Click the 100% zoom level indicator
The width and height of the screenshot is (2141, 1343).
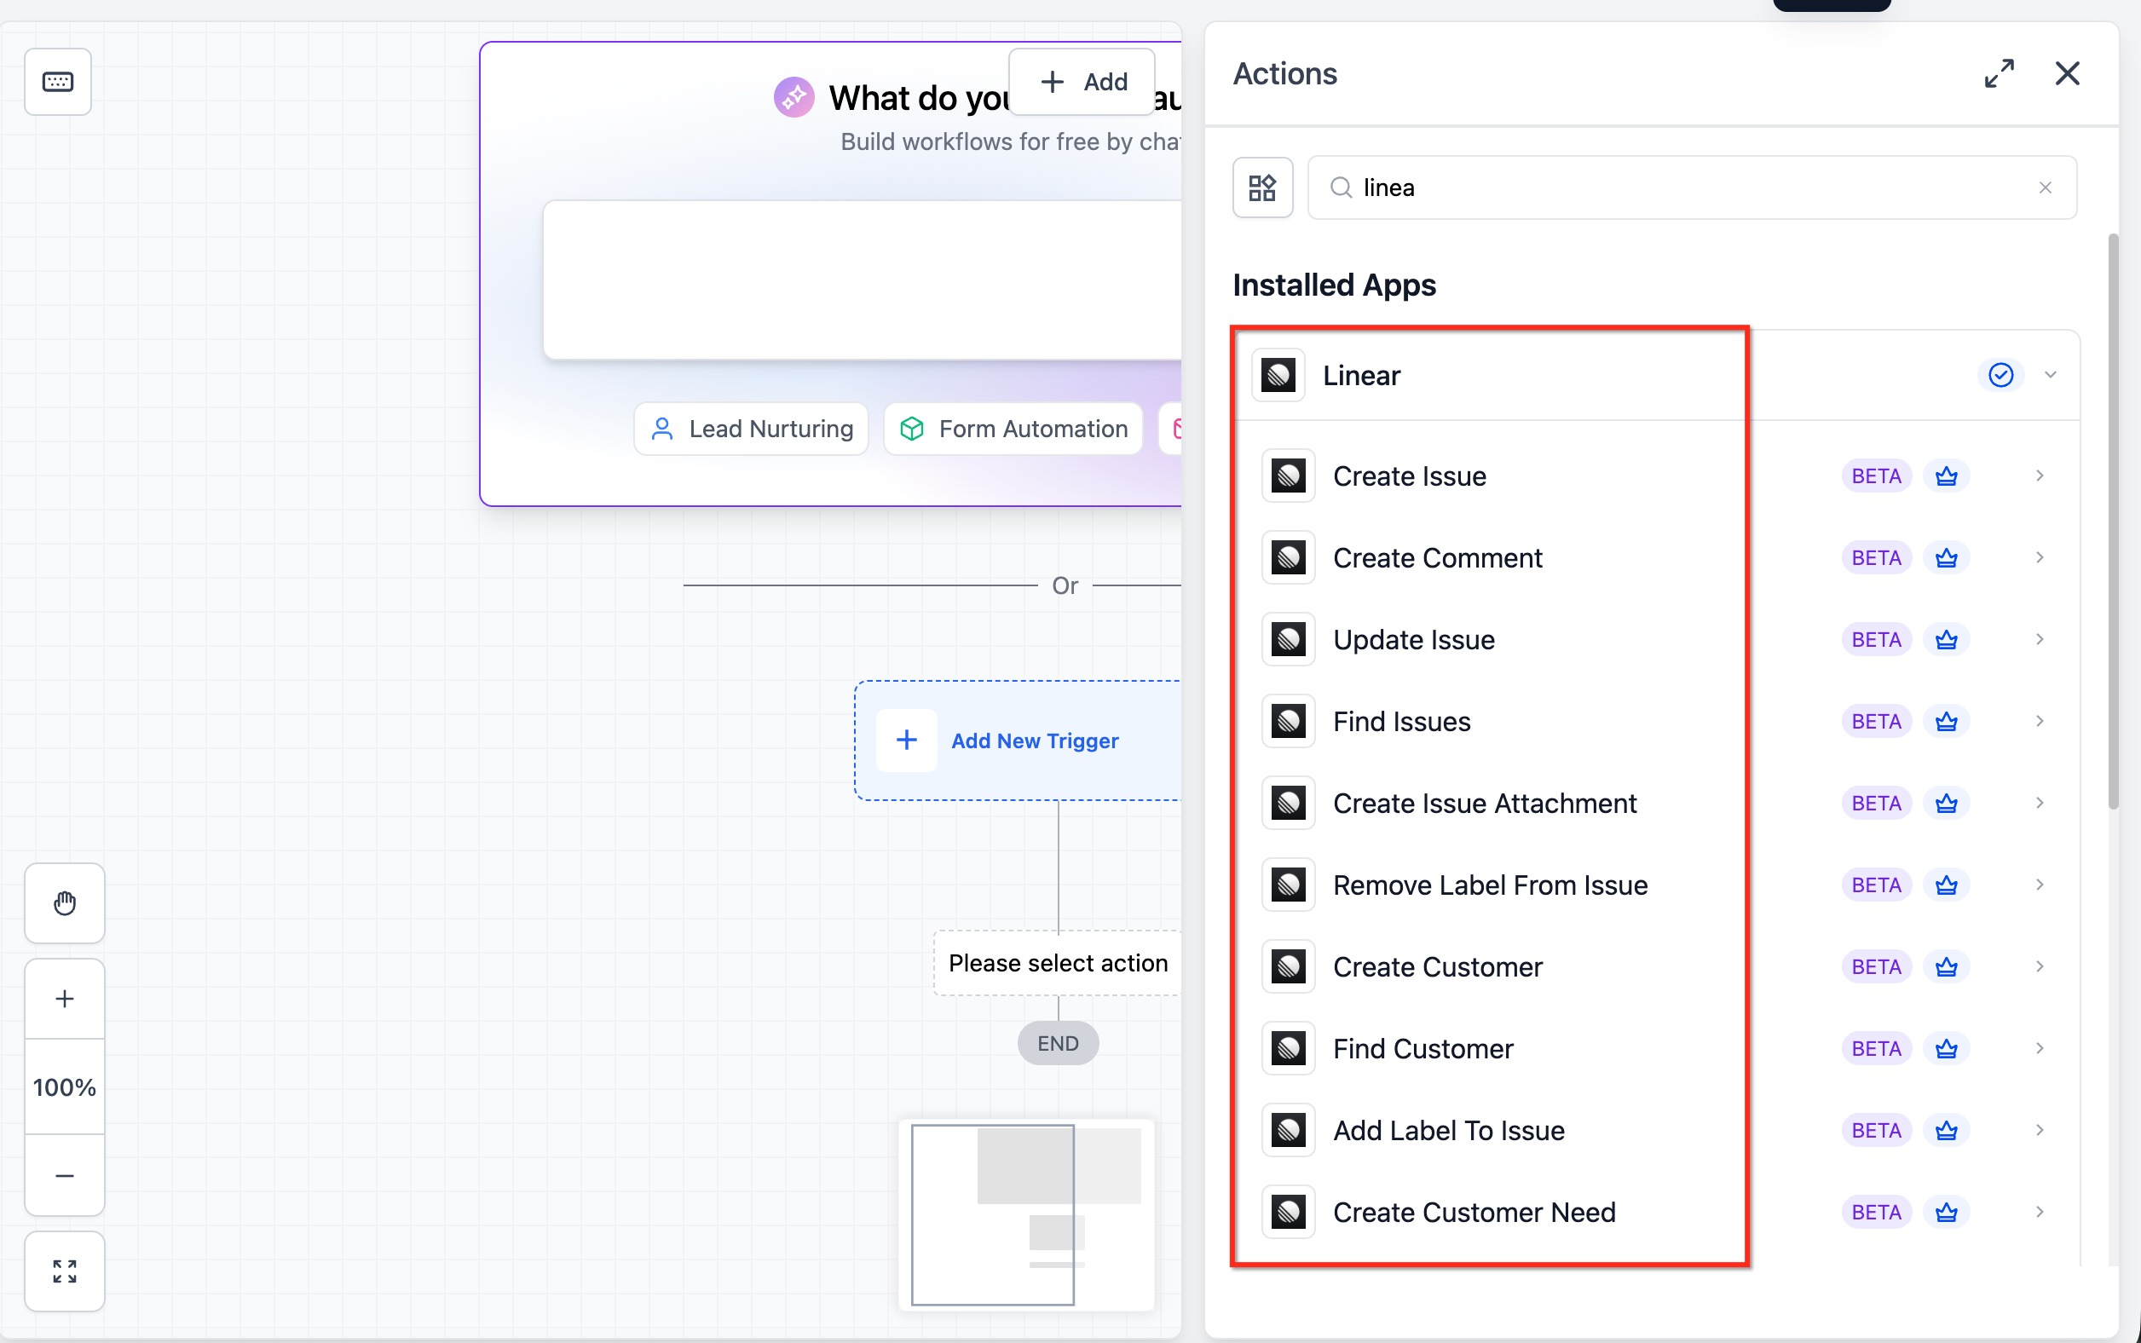[65, 1087]
